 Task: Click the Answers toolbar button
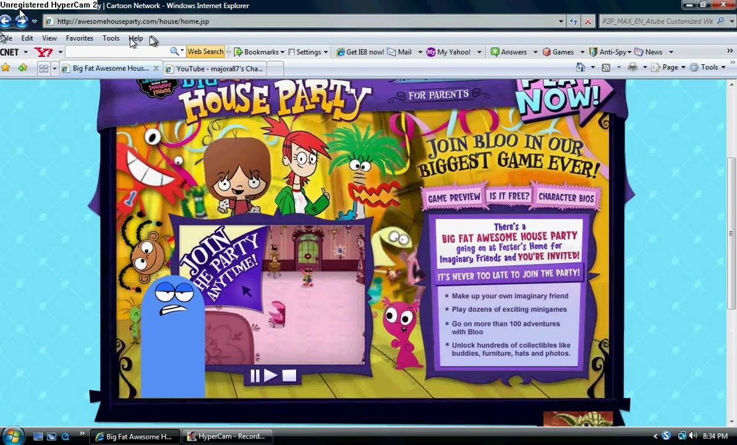(x=509, y=52)
